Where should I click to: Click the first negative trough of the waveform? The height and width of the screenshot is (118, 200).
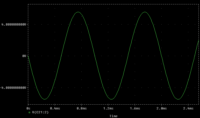(x=45, y=99)
